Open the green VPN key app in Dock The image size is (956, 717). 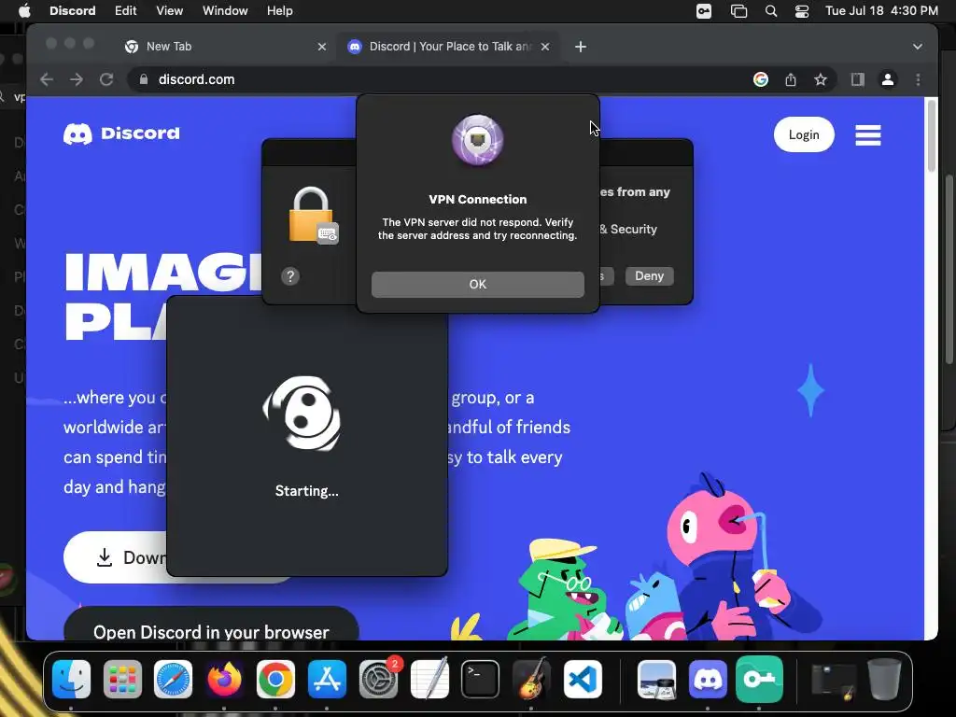759,679
